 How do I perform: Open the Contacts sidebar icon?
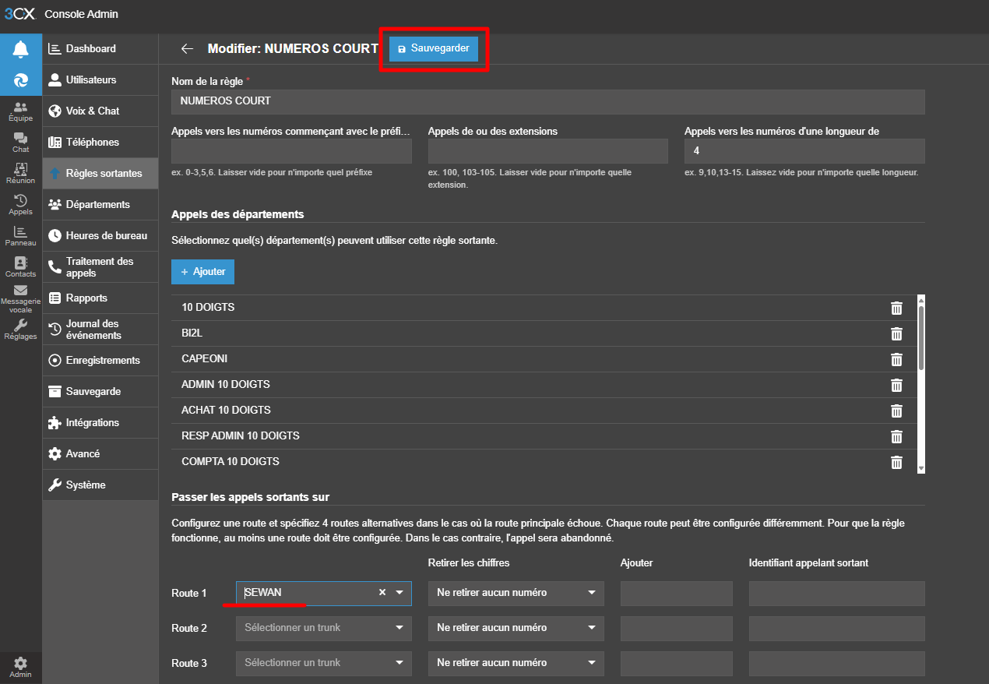21,267
